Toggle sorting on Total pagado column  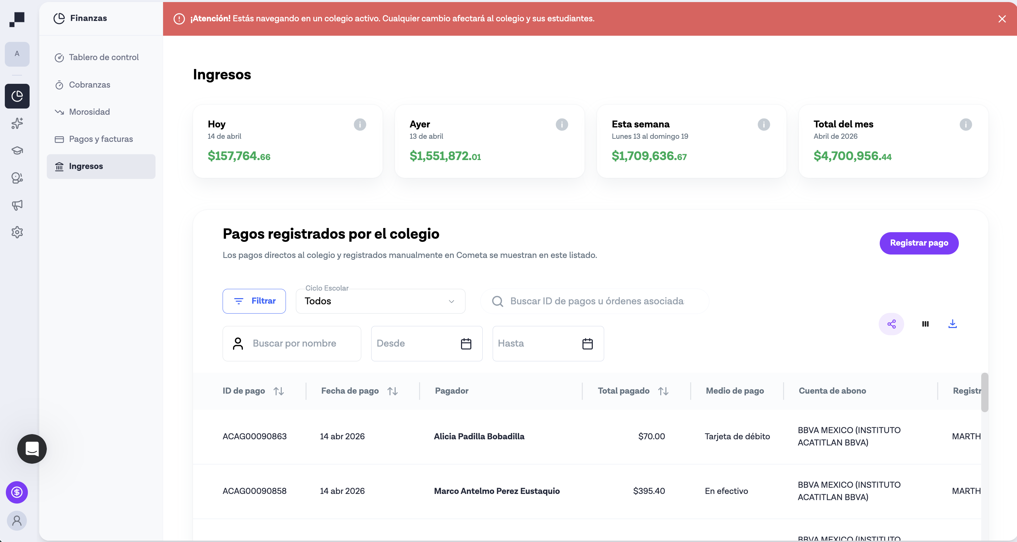(x=664, y=391)
